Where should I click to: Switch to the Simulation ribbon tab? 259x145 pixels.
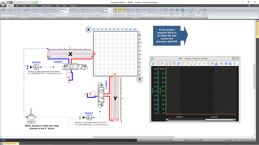point(33,6)
